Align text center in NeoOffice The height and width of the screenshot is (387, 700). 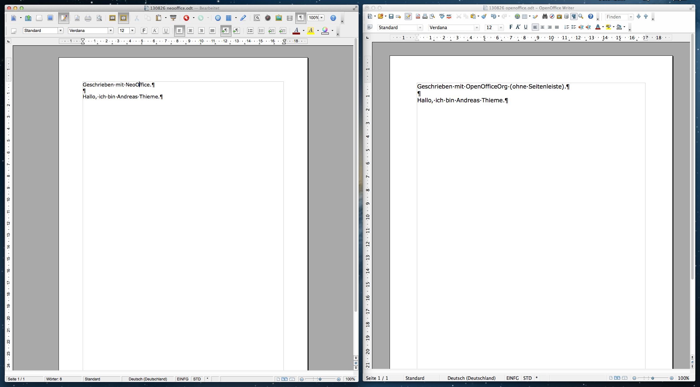click(190, 31)
